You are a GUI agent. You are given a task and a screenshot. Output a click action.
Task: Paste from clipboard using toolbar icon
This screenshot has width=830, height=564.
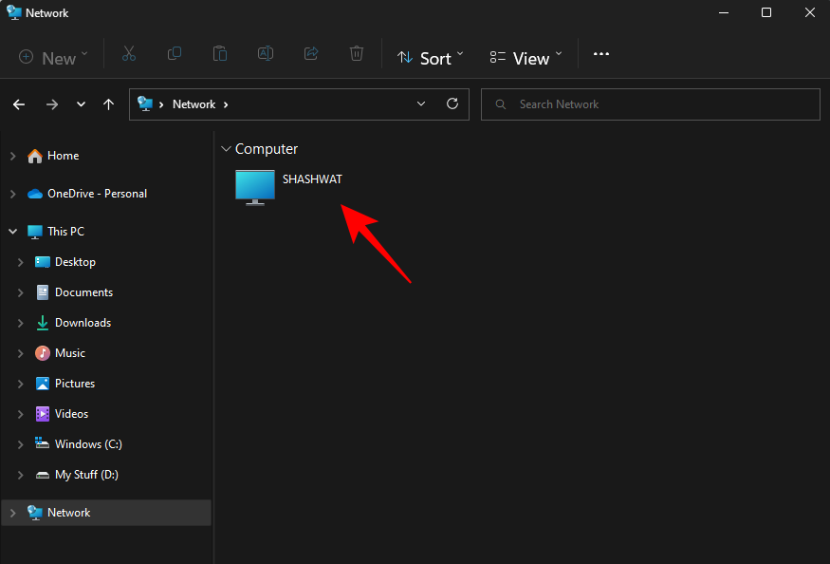(x=219, y=54)
